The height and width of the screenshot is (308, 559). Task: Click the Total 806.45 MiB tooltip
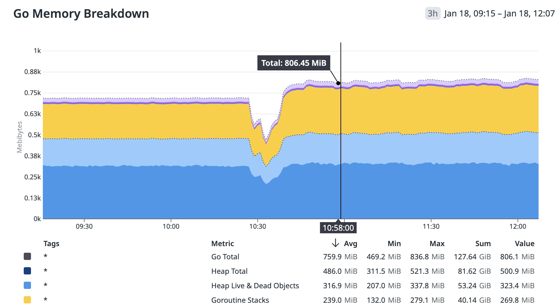294,63
